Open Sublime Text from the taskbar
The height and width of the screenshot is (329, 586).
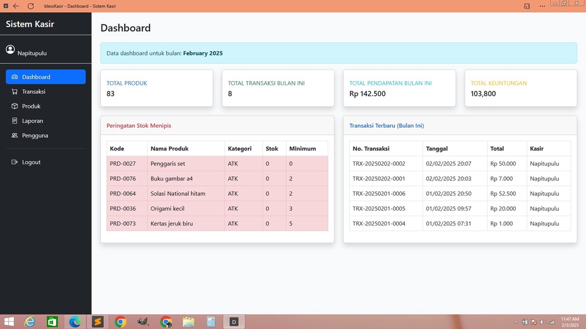pyautogui.click(x=97, y=322)
